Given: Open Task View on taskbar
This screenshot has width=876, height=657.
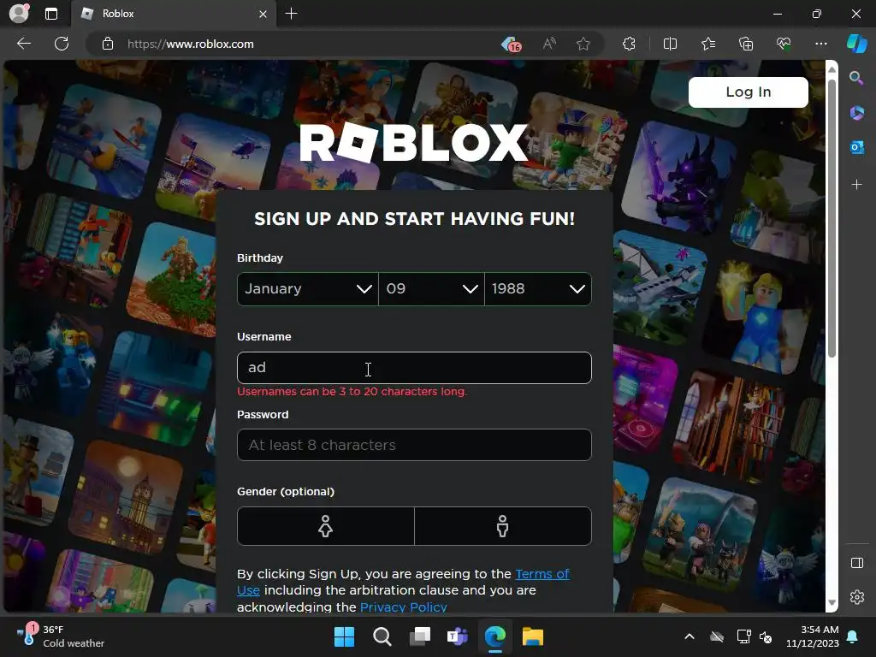Looking at the screenshot, I should point(419,636).
